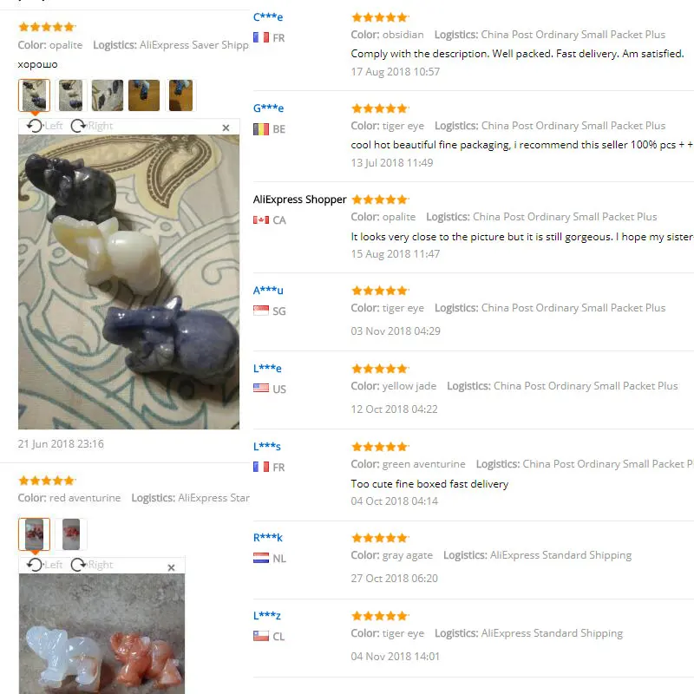This screenshot has height=694, width=694.
Task: Select the first red aventurine thumbnail
Action: 34,534
